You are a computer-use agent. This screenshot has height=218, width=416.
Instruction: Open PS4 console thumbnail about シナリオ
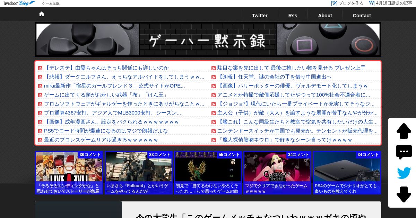(347, 173)
